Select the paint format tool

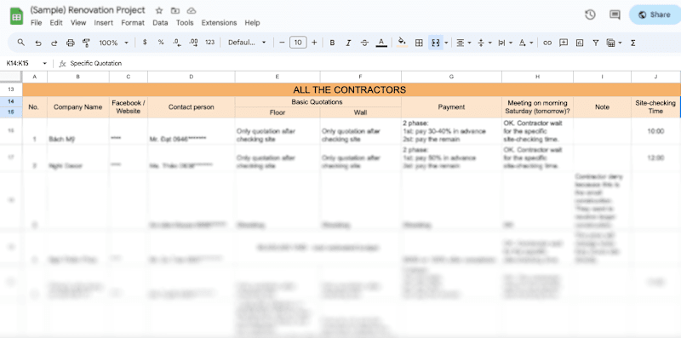tap(86, 43)
